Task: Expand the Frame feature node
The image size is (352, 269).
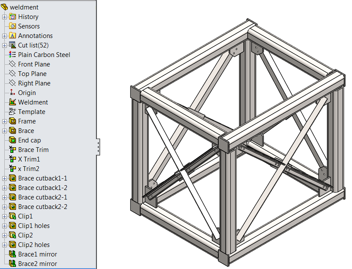Action: point(4,121)
